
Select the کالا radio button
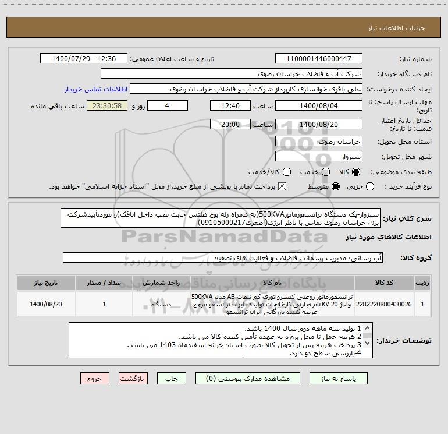356,172
